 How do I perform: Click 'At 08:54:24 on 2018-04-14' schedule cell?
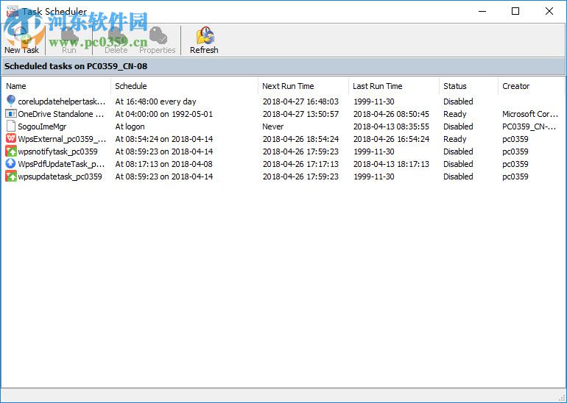[163, 139]
